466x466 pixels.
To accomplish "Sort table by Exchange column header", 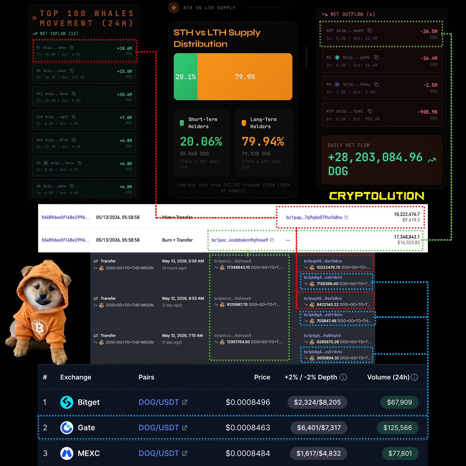I will pos(76,377).
